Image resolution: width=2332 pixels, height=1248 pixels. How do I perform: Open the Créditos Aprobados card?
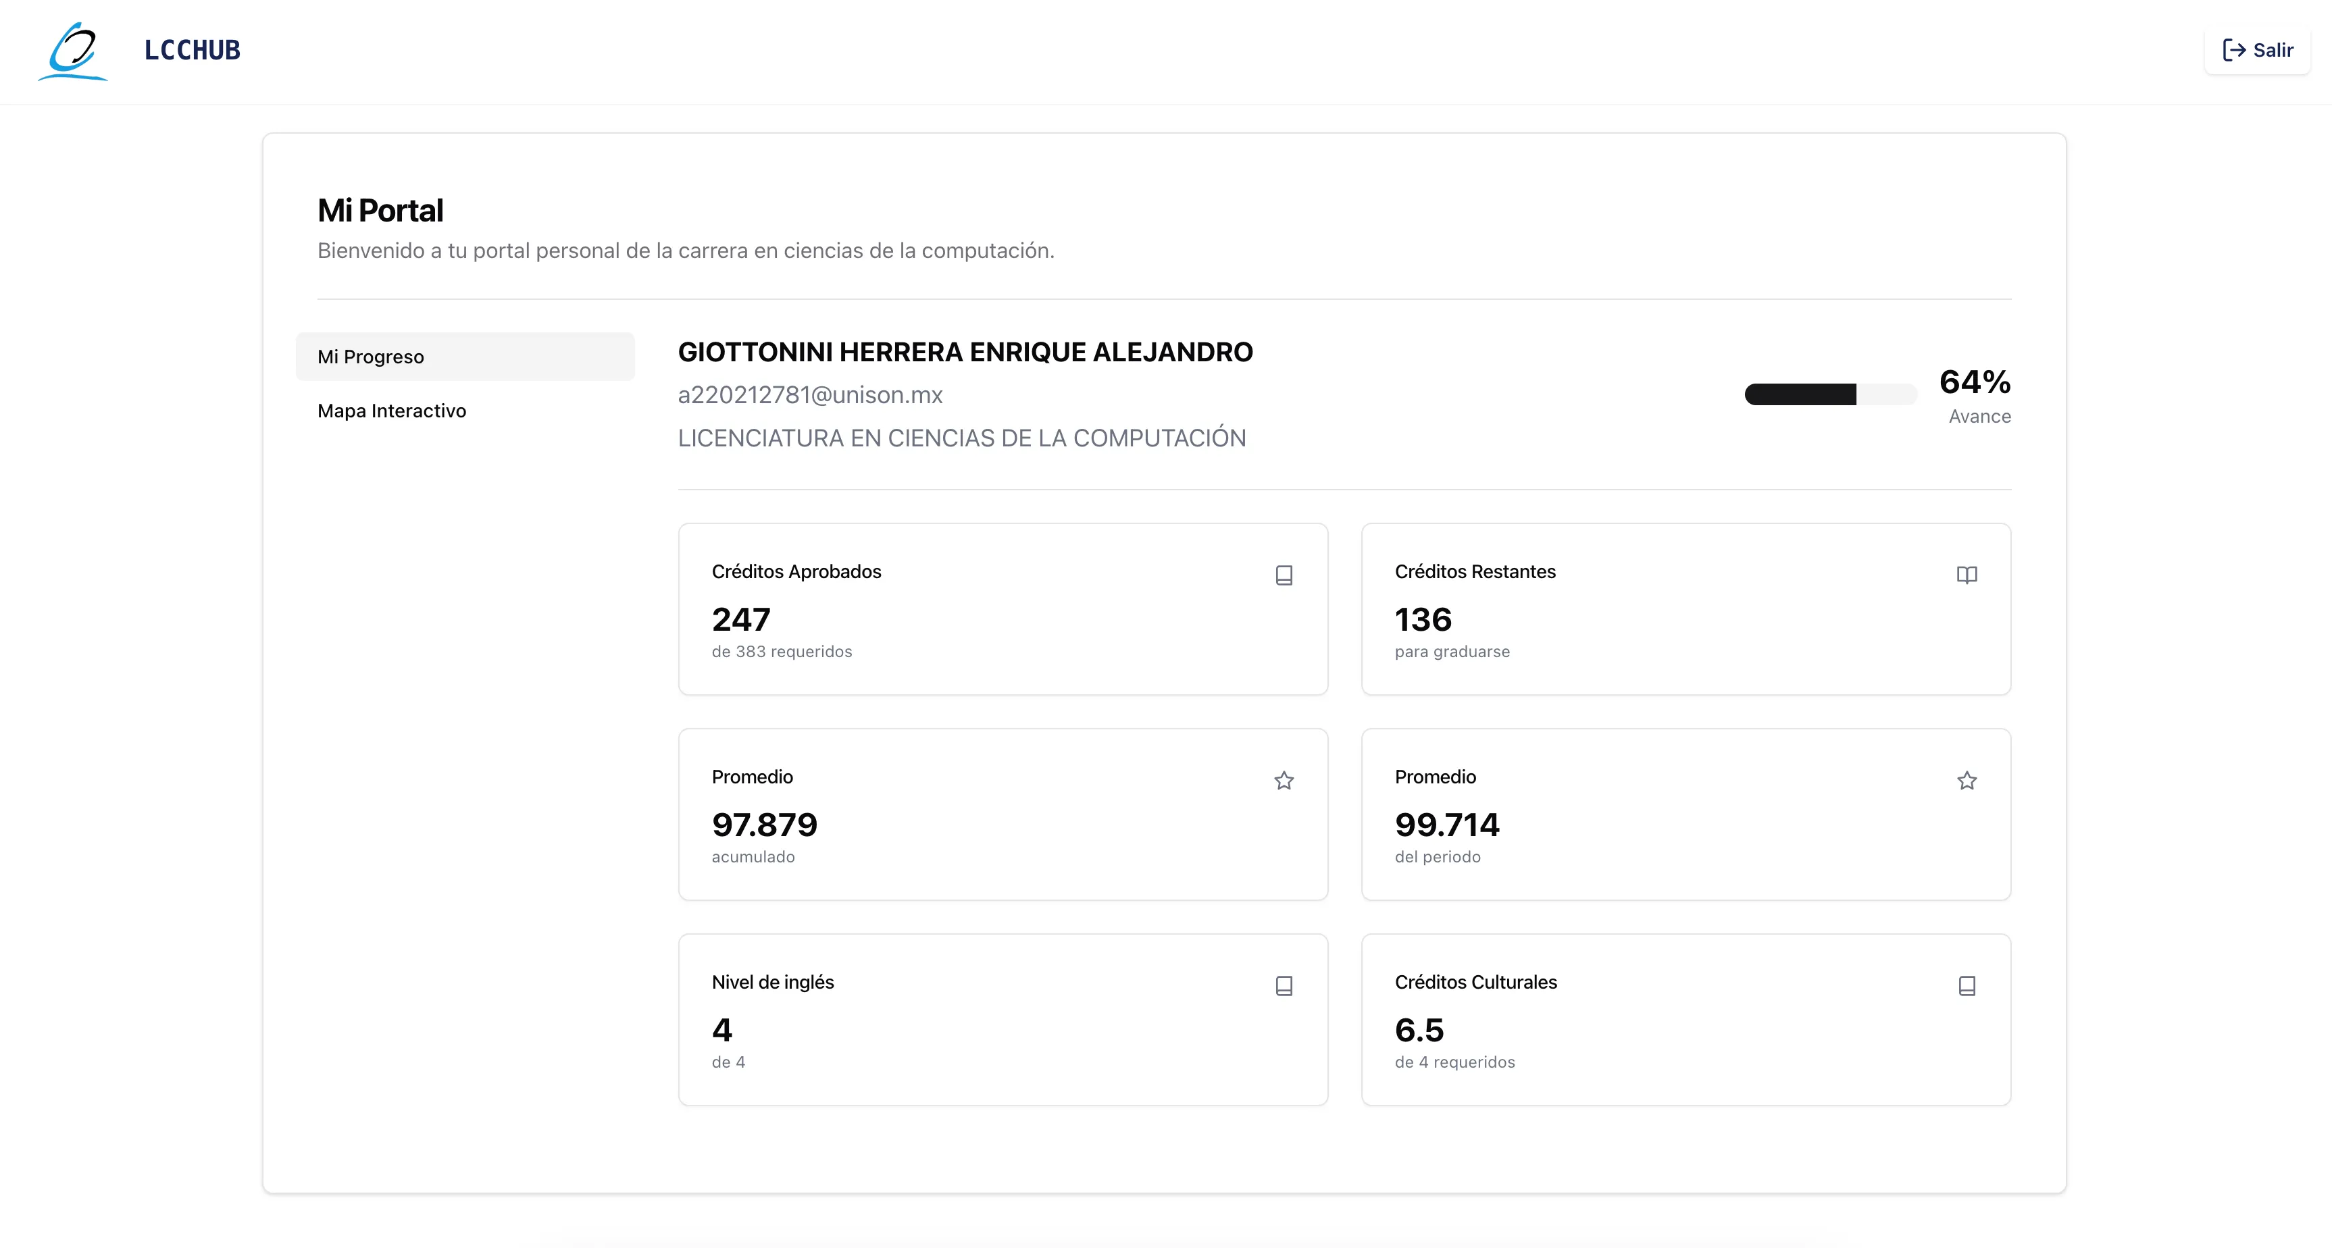[x=1002, y=609]
